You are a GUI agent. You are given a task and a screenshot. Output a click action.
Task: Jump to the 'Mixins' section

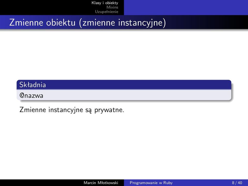click(112, 7)
